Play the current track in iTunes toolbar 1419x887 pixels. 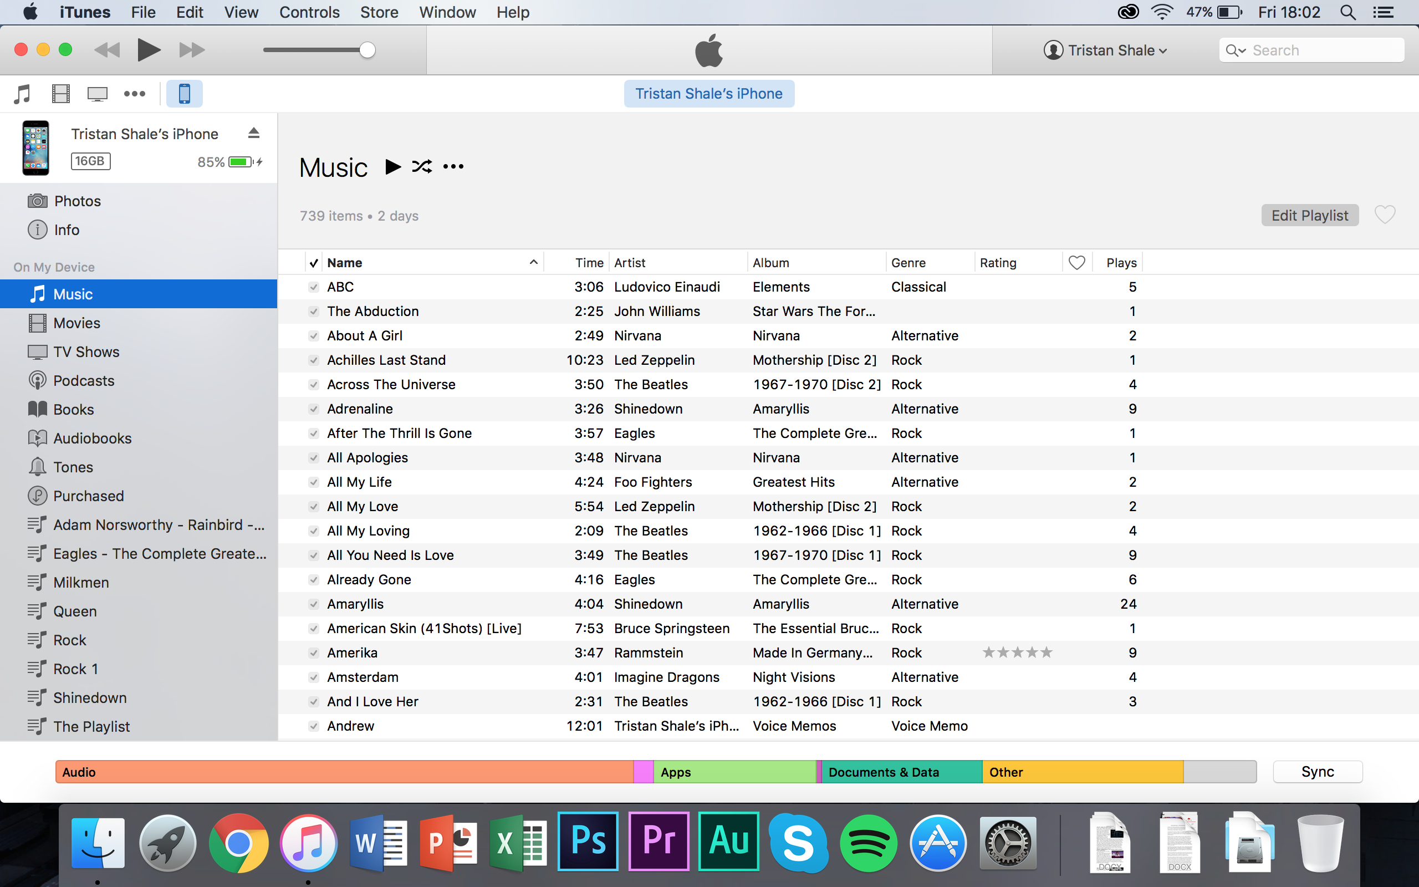point(149,50)
